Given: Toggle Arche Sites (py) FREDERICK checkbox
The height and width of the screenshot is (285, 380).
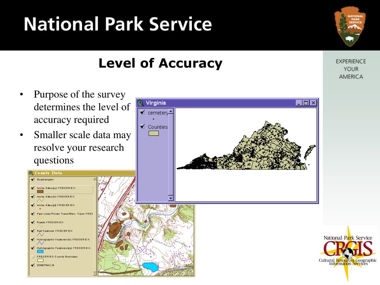Looking at the screenshot, I should click(33, 188).
